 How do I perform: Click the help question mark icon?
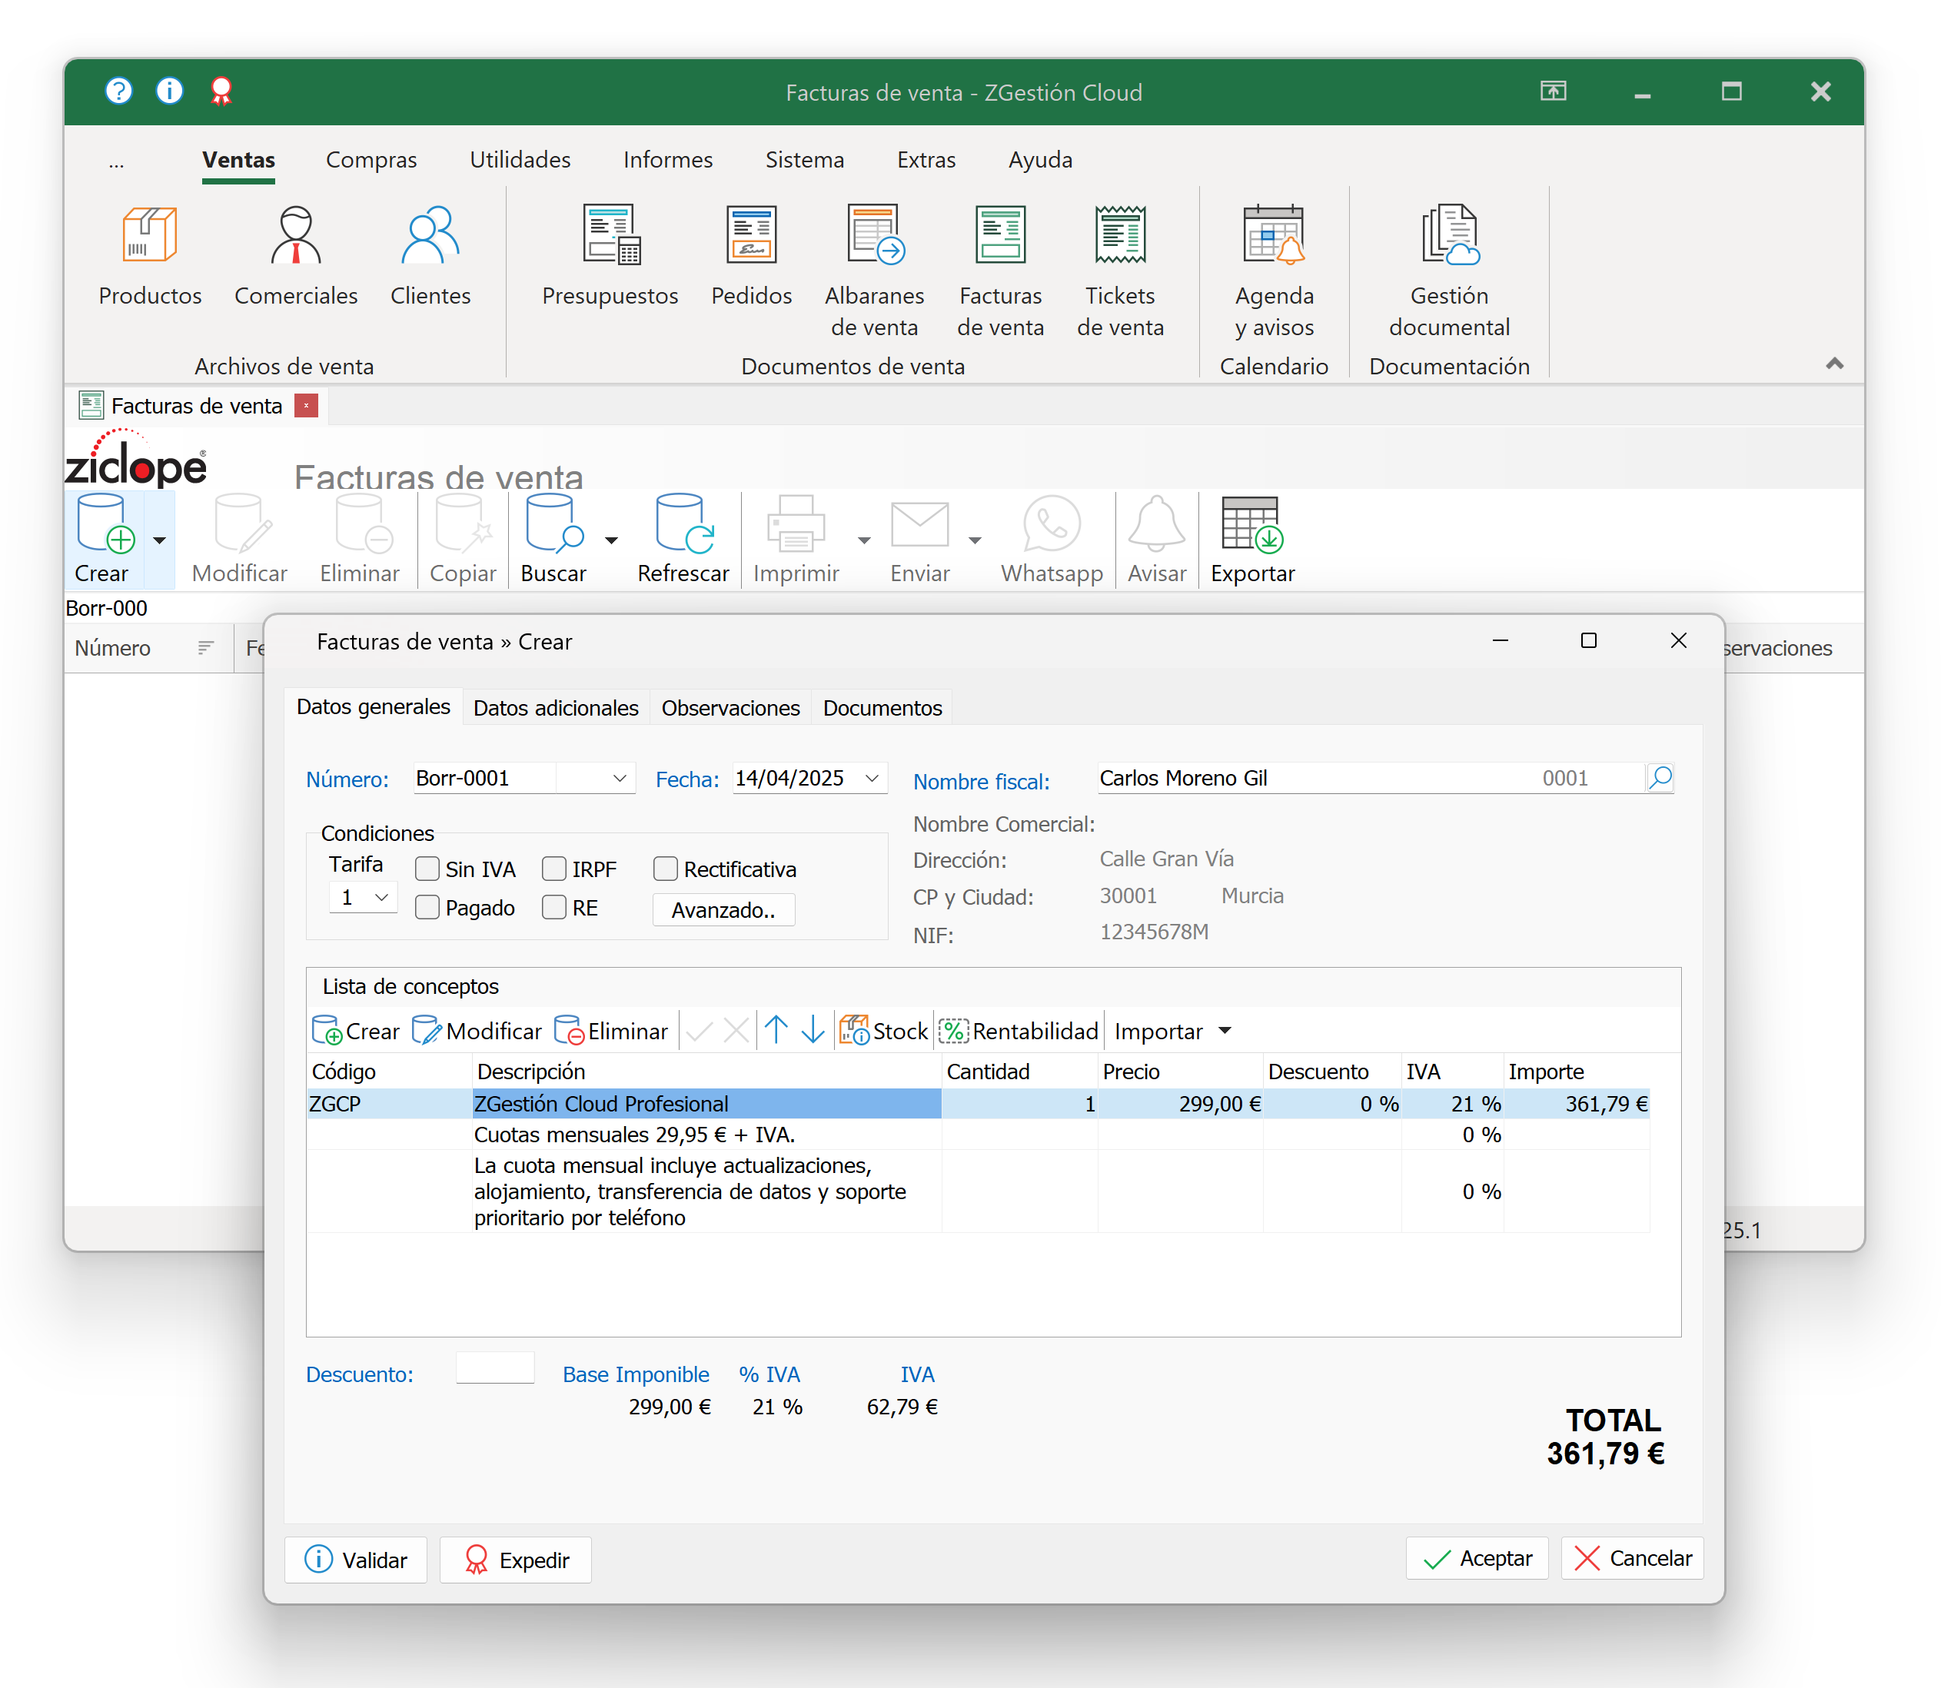118,91
